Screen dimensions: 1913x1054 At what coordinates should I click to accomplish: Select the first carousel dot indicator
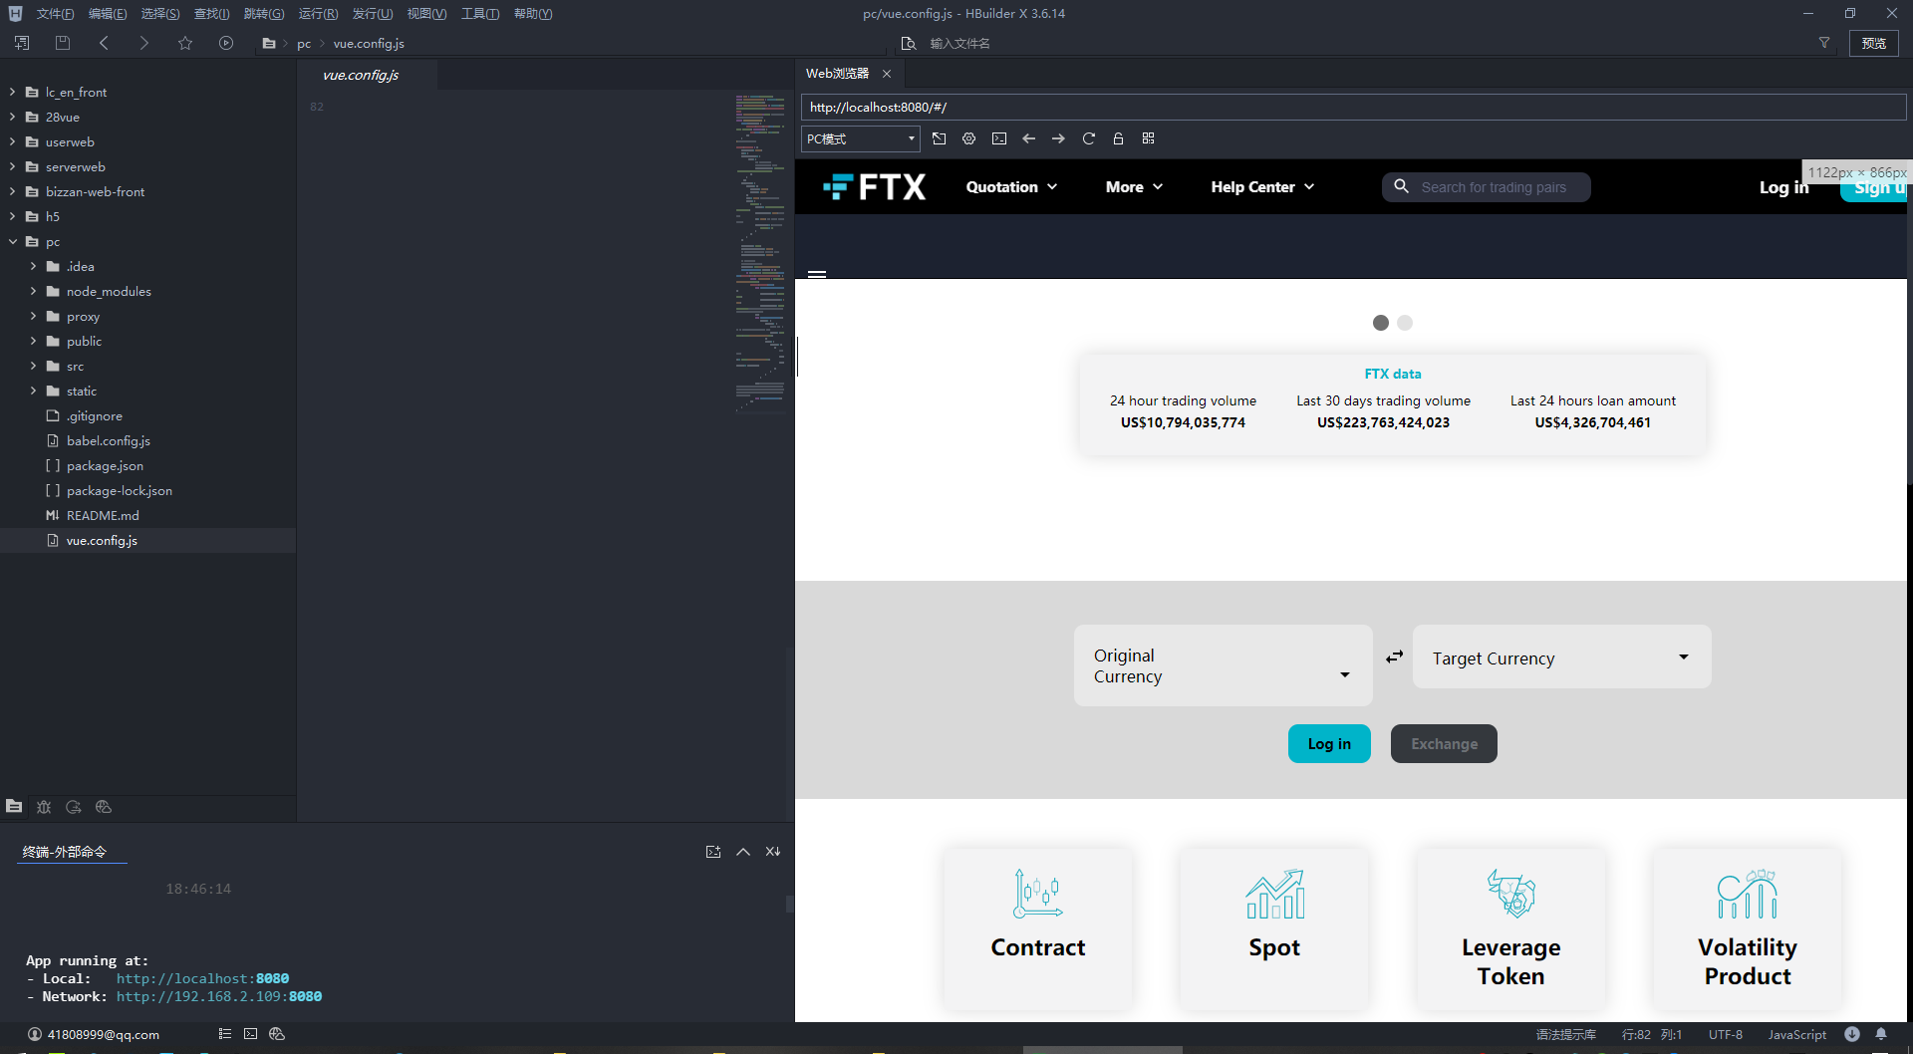(x=1380, y=323)
